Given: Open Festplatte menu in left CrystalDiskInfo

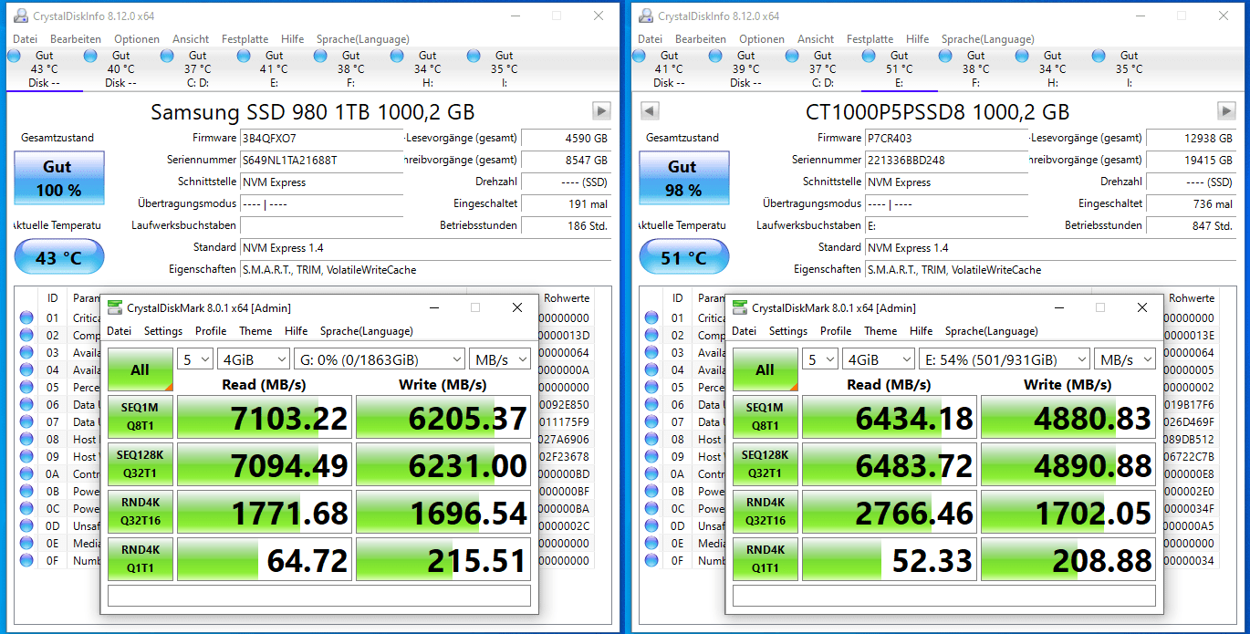Looking at the screenshot, I should 245,39.
